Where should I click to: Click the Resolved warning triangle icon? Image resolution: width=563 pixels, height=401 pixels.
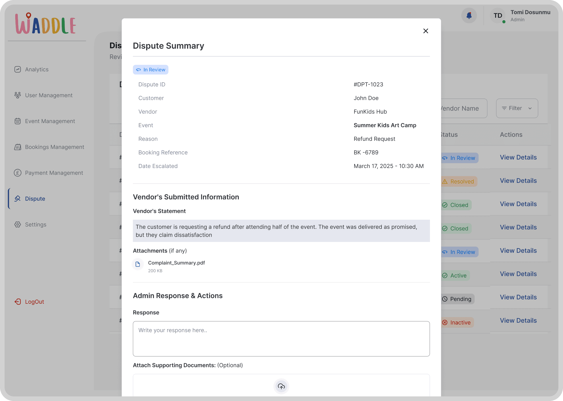pos(445,182)
